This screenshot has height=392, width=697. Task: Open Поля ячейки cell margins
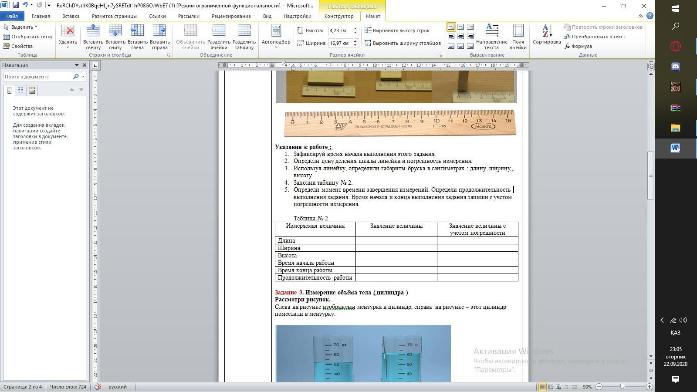pos(518,37)
